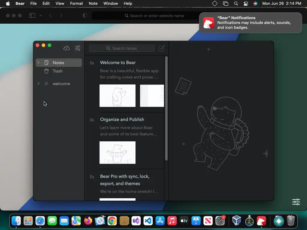The height and width of the screenshot is (230, 307).
Task: Open the View menu
Action: pos(60,4)
